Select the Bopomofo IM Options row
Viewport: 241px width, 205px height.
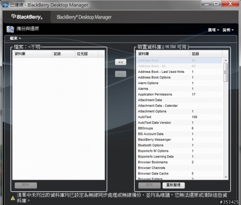click(x=179, y=151)
